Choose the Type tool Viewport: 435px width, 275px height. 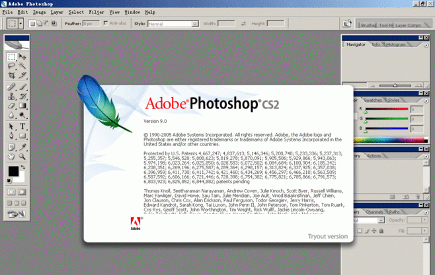22,126
